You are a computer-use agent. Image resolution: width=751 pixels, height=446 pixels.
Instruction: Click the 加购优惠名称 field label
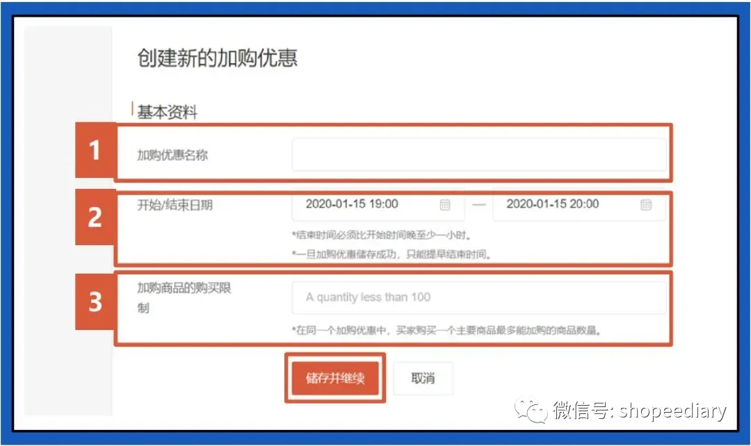pos(172,155)
